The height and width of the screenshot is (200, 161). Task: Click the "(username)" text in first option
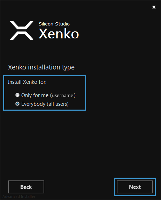tap(63, 95)
